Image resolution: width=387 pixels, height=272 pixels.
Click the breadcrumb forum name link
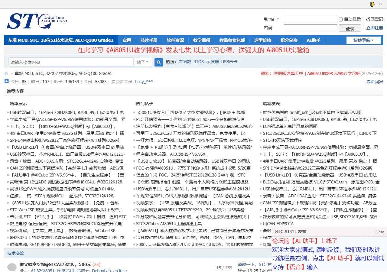coord(63,73)
